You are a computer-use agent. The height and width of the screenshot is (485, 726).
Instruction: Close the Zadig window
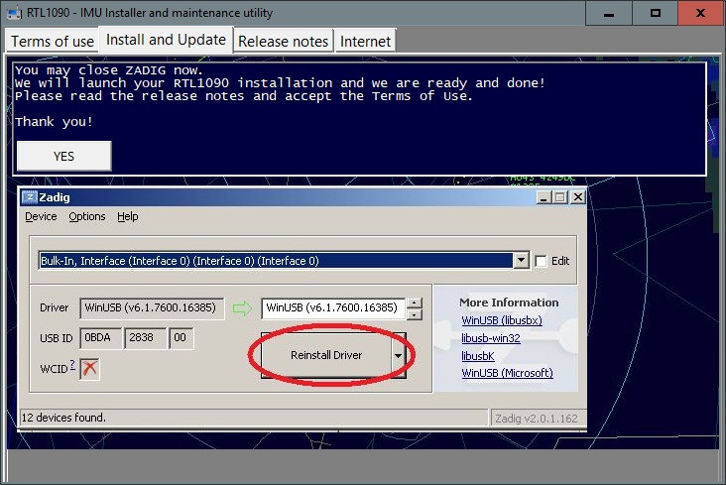click(x=578, y=197)
